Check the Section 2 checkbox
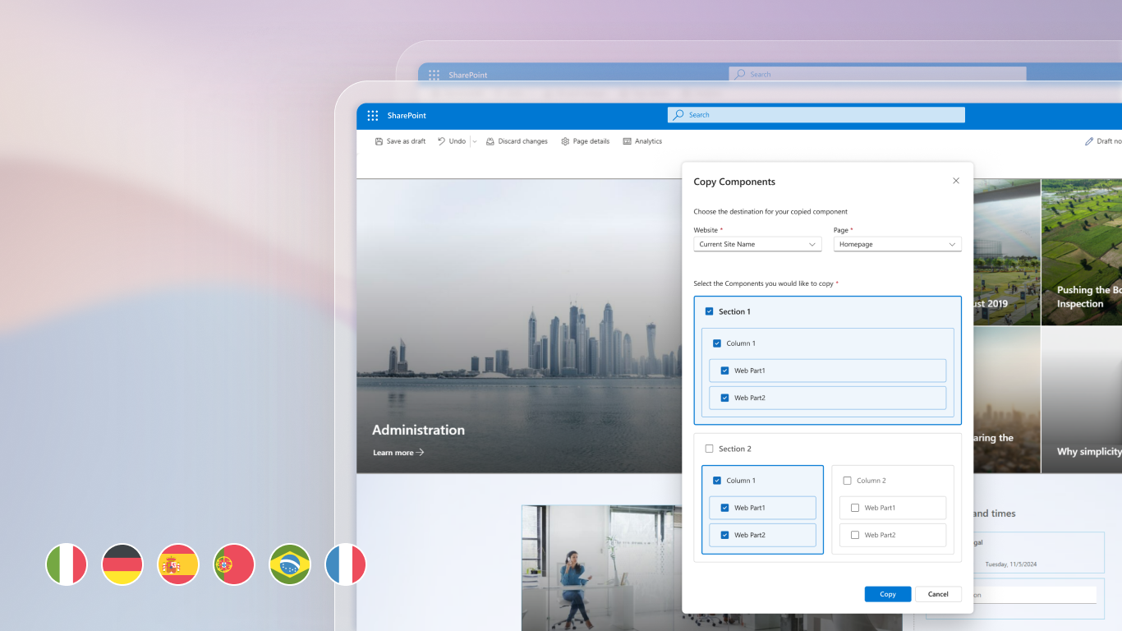Image resolution: width=1122 pixels, height=631 pixels. click(x=709, y=449)
